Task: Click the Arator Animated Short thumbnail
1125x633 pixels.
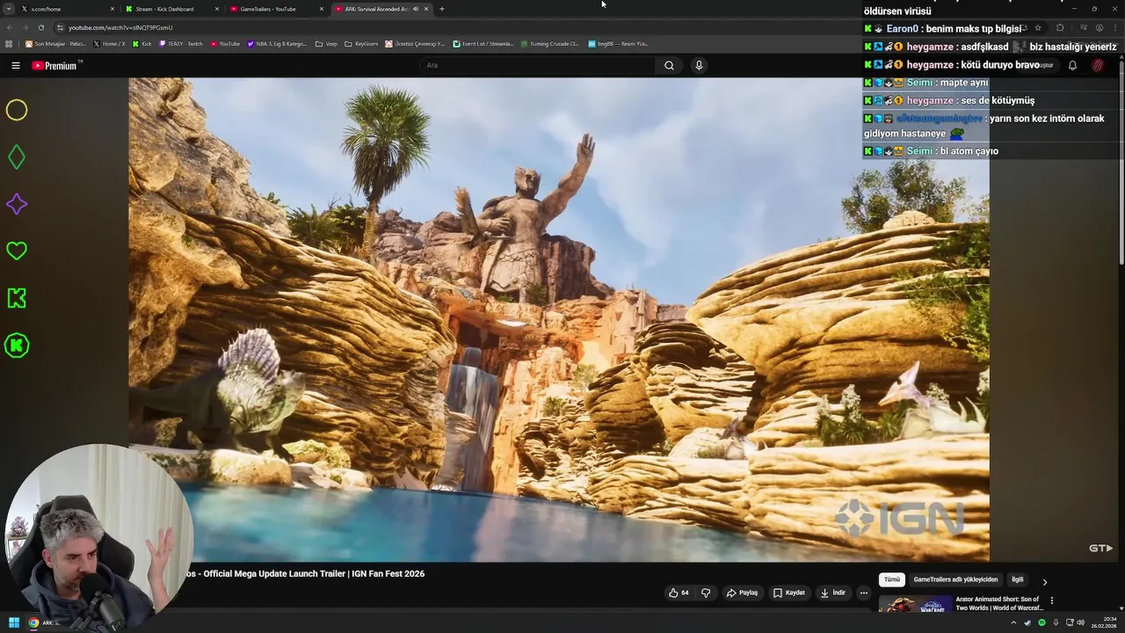Action: [x=915, y=604]
